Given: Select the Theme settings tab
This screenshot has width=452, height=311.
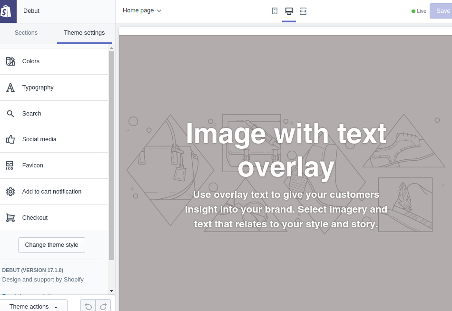Looking at the screenshot, I should 84,33.
